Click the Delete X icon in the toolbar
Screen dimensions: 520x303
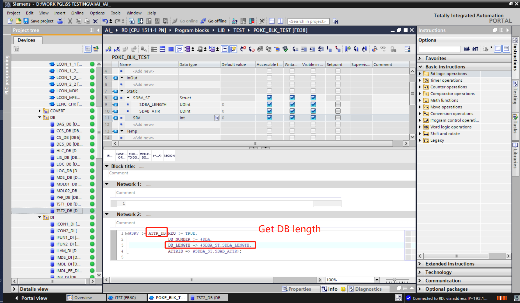click(95, 21)
